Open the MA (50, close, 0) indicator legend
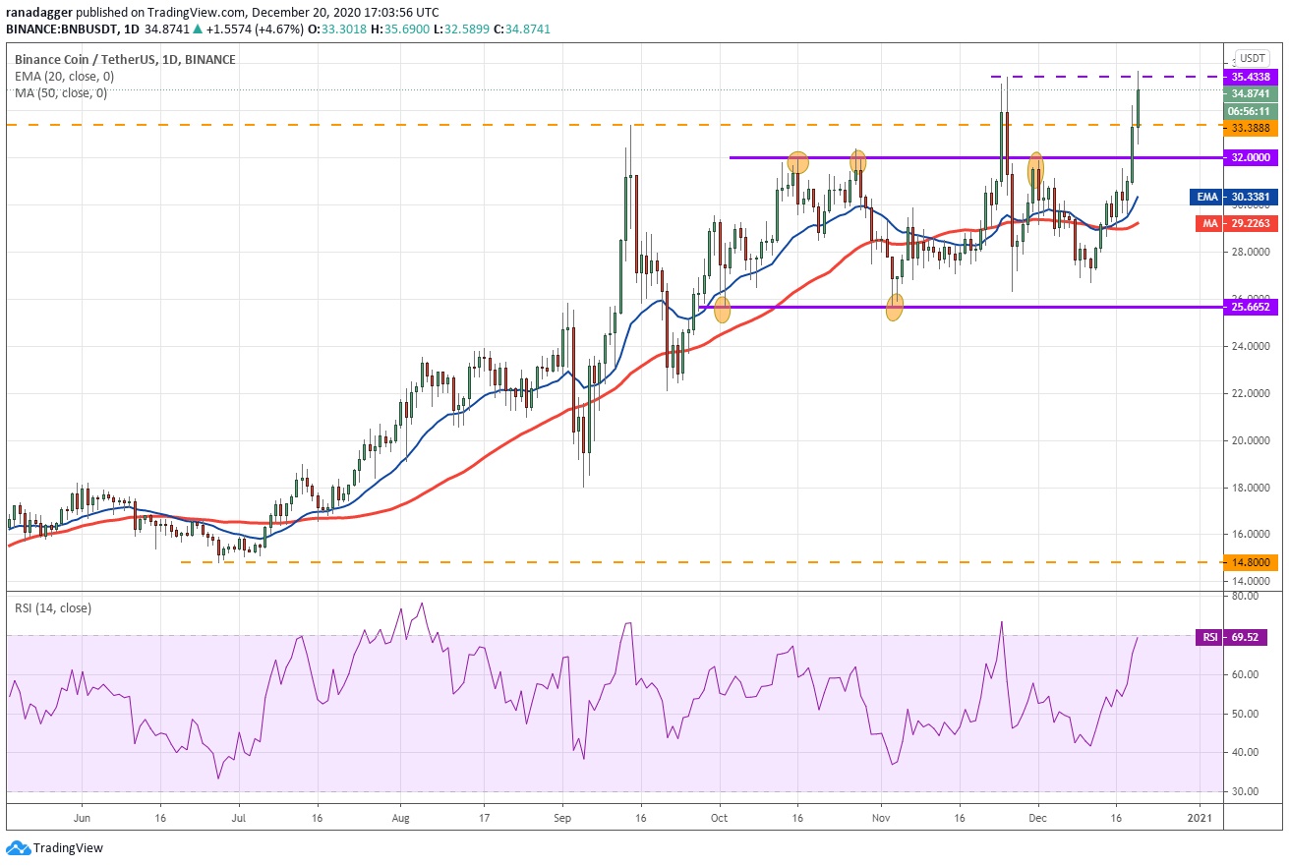 [x=61, y=93]
